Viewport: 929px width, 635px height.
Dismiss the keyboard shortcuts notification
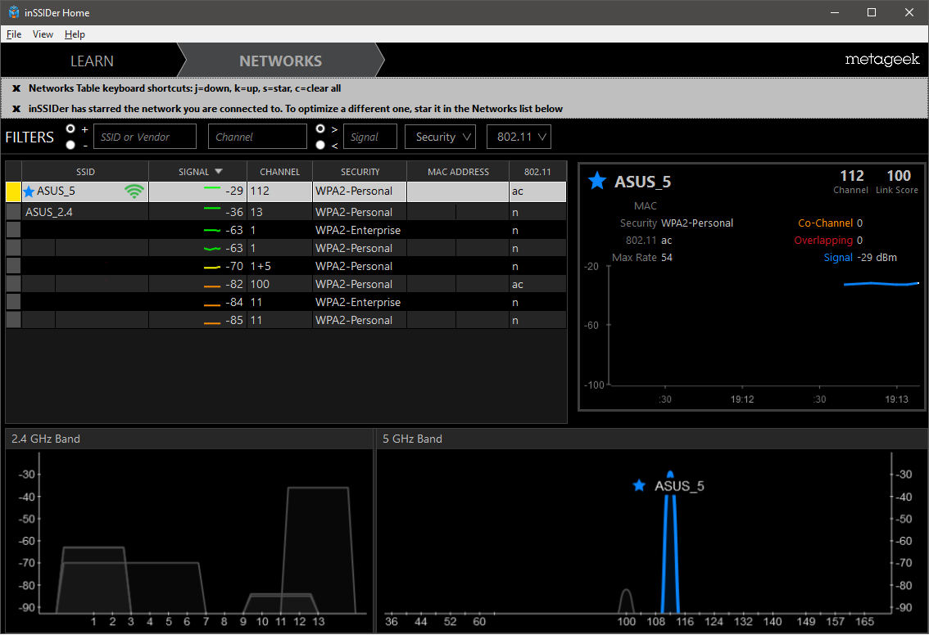pyautogui.click(x=16, y=88)
